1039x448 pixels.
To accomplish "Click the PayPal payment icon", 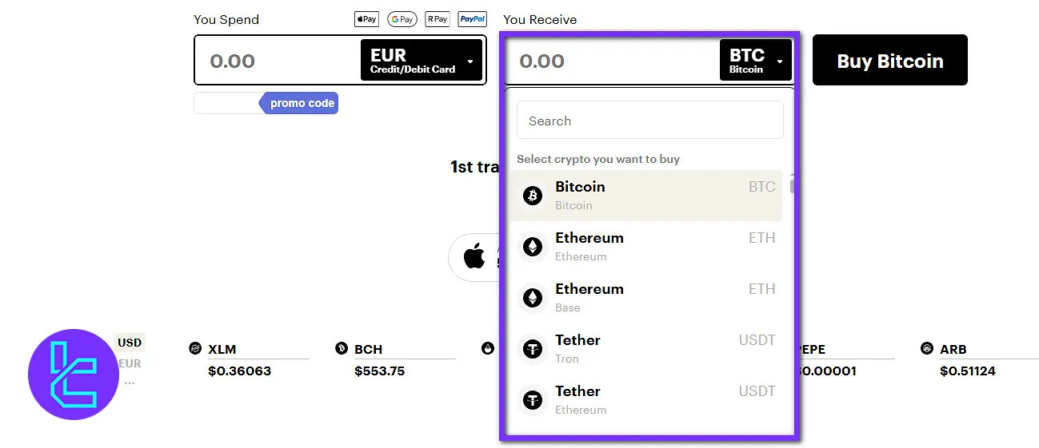I will pos(473,19).
